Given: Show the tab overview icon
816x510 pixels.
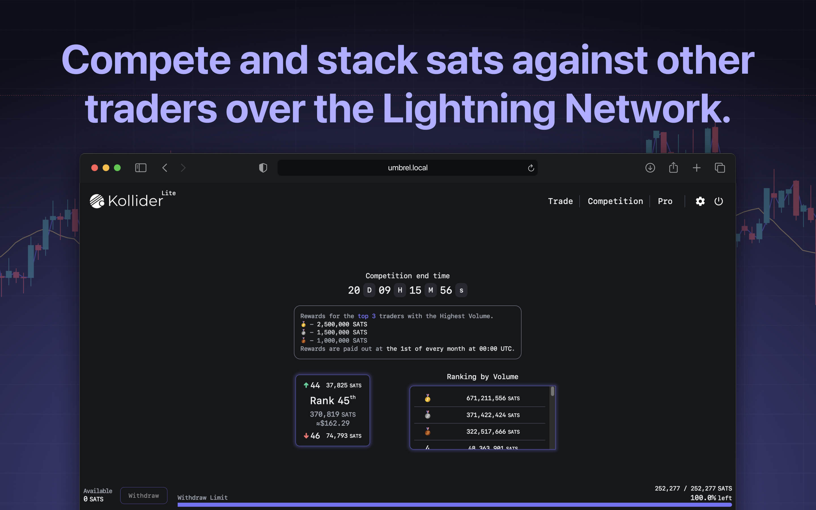Looking at the screenshot, I should pyautogui.click(x=720, y=168).
